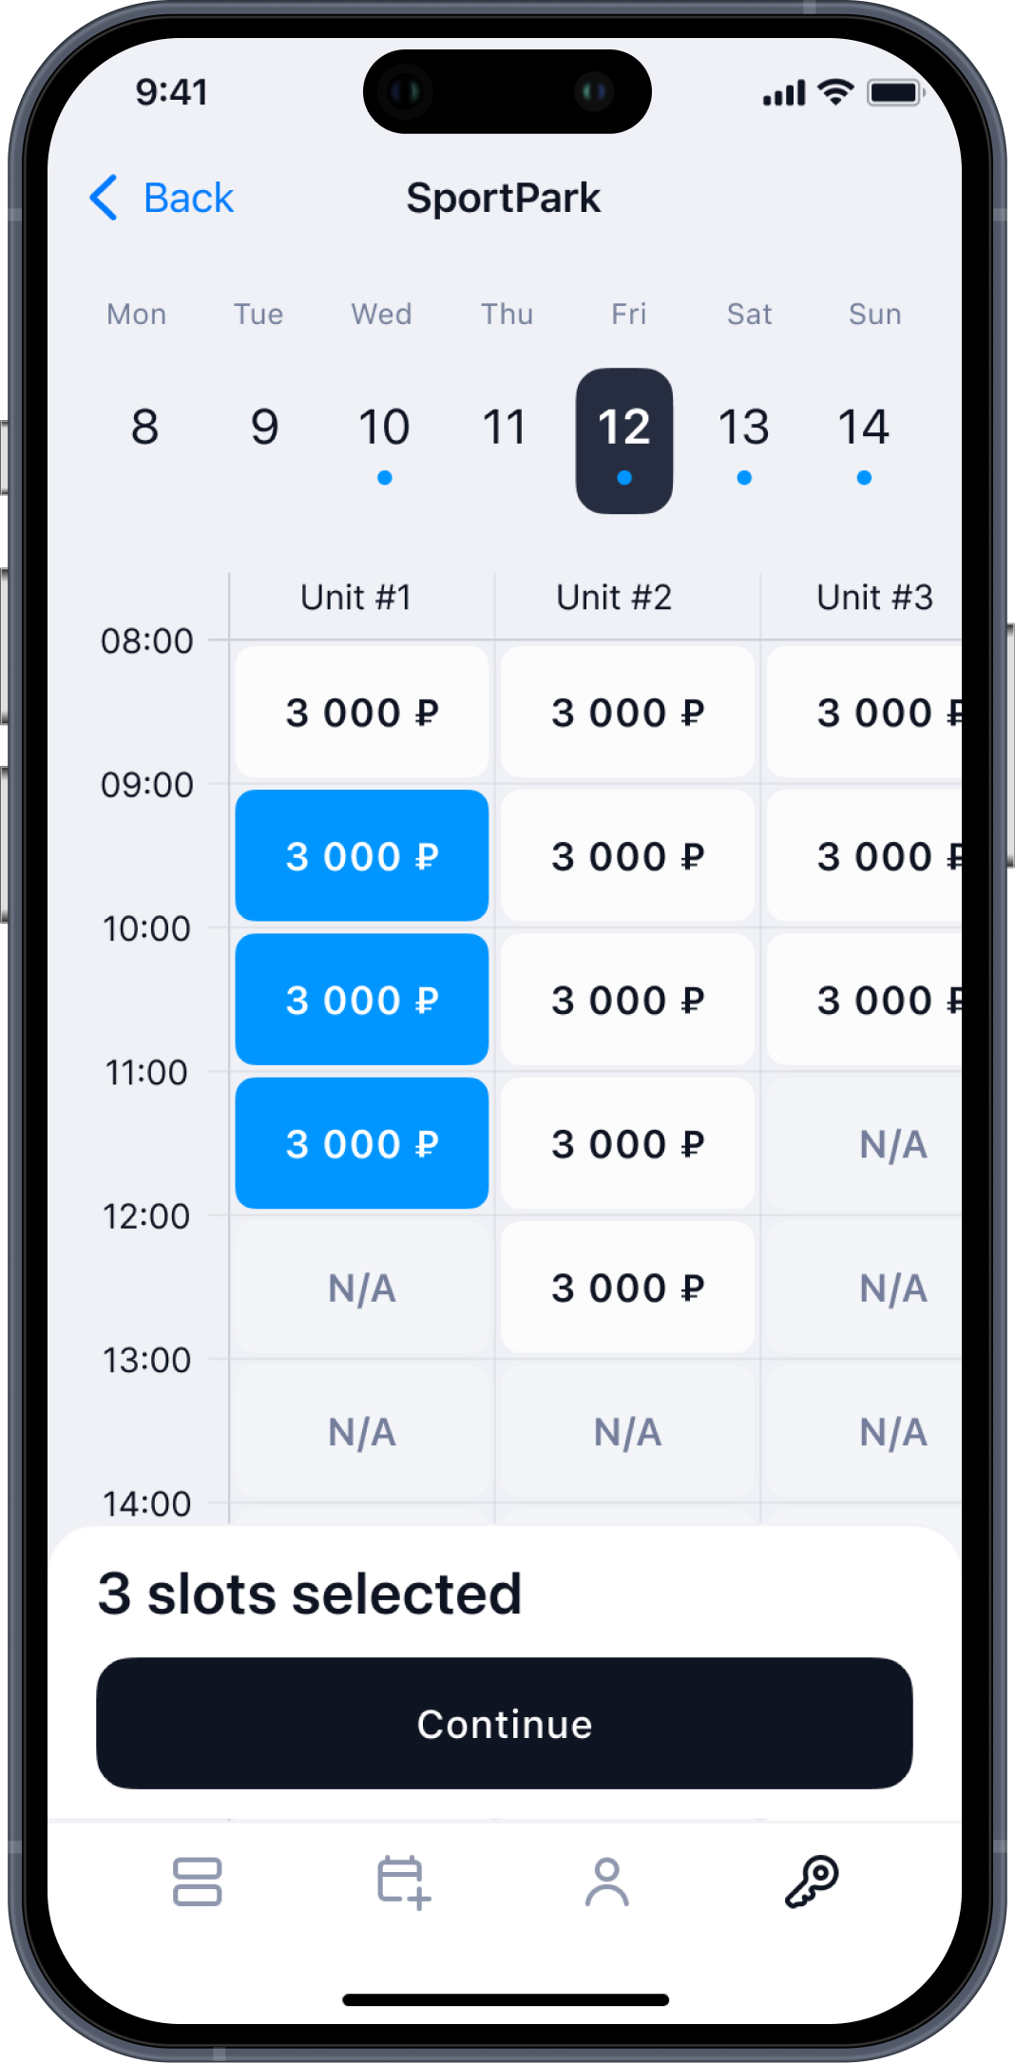Open the list view tab icon
The image size is (1015, 2063).
(197, 1882)
